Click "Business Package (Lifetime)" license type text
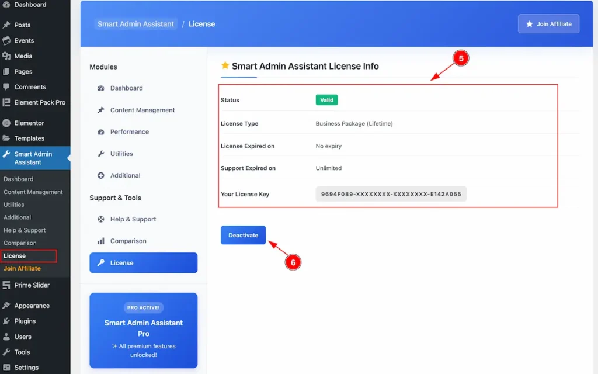598x374 pixels. (354, 124)
